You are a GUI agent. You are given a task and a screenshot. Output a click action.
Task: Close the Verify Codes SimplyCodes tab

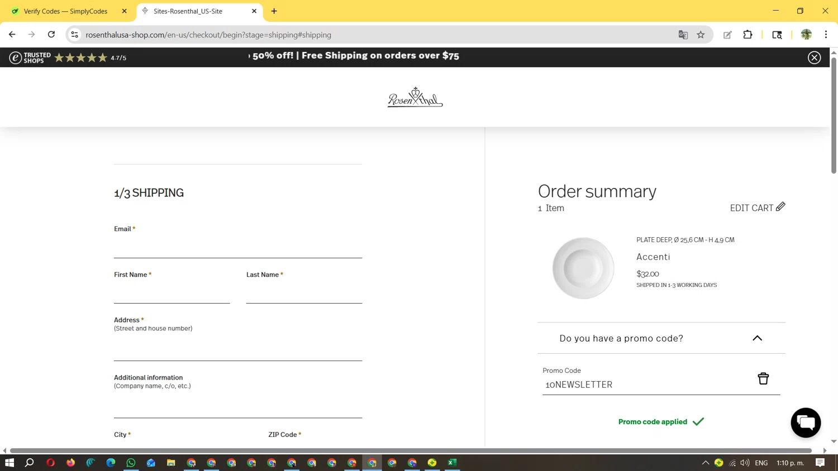(x=124, y=11)
